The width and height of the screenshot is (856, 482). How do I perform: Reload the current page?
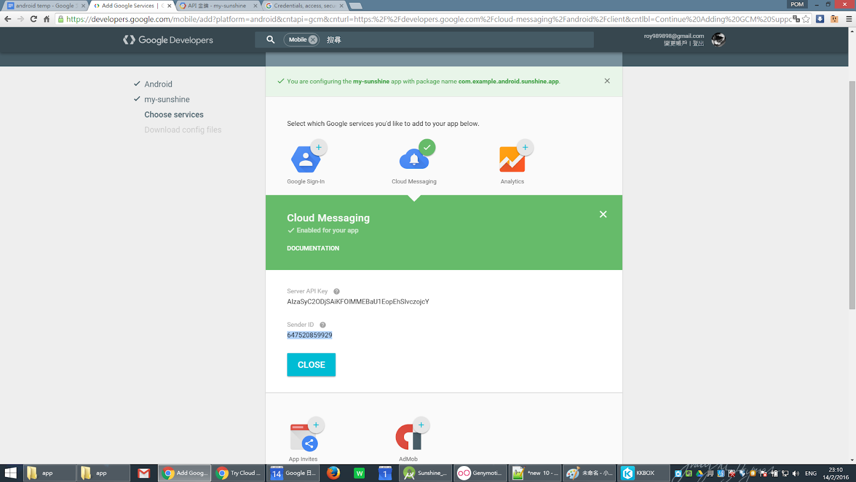coord(33,19)
